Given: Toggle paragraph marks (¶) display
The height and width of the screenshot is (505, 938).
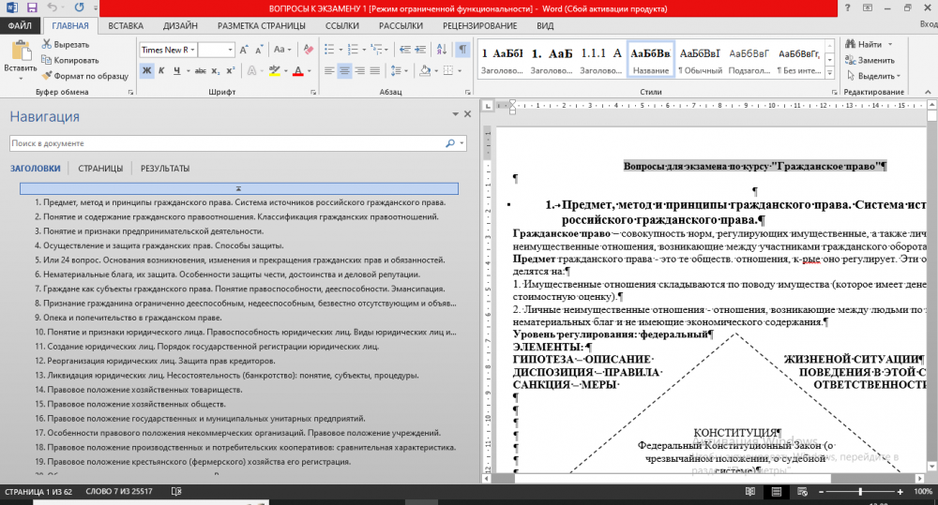Looking at the screenshot, I should (462, 49).
